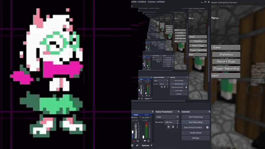This screenshot has width=265, height=149.
Task: Float the Controls dock icon
Action: (209, 112)
